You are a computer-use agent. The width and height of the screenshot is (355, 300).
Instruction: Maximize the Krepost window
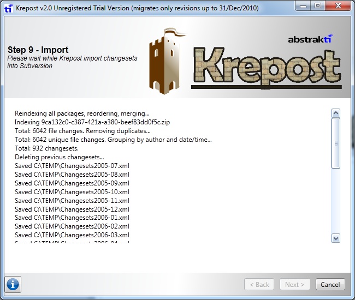[x=318, y=6]
